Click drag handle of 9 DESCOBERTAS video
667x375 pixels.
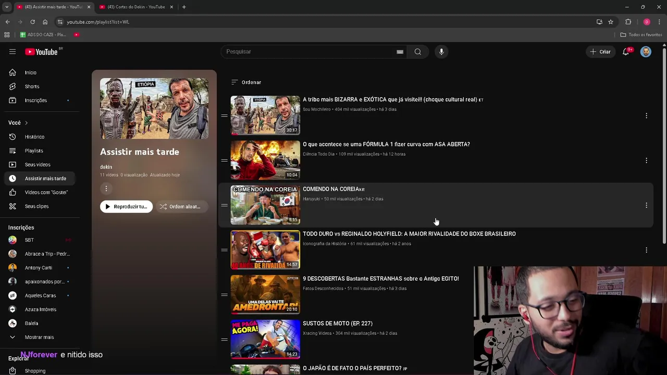(x=224, y=295)
